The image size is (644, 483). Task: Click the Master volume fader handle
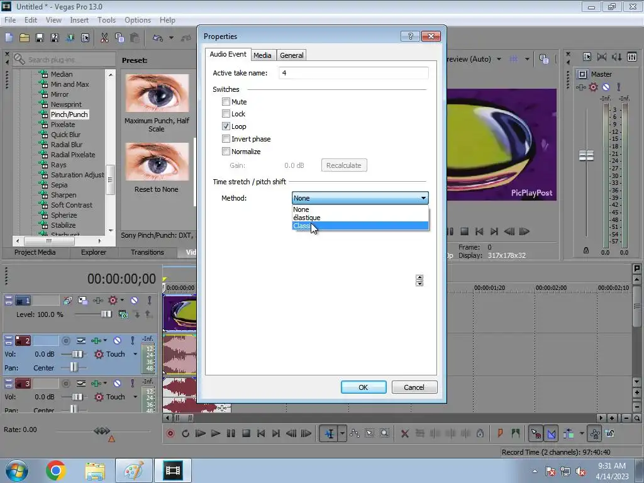tap(586, 156)
